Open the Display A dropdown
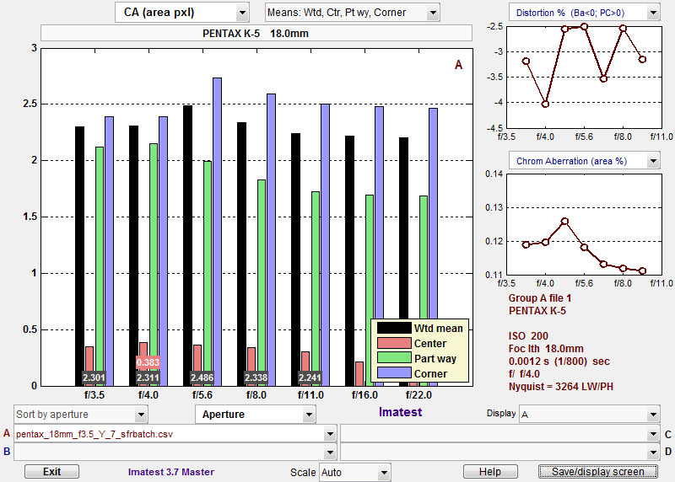Screen dimensions: 675x482 click(x=589, y=415)
